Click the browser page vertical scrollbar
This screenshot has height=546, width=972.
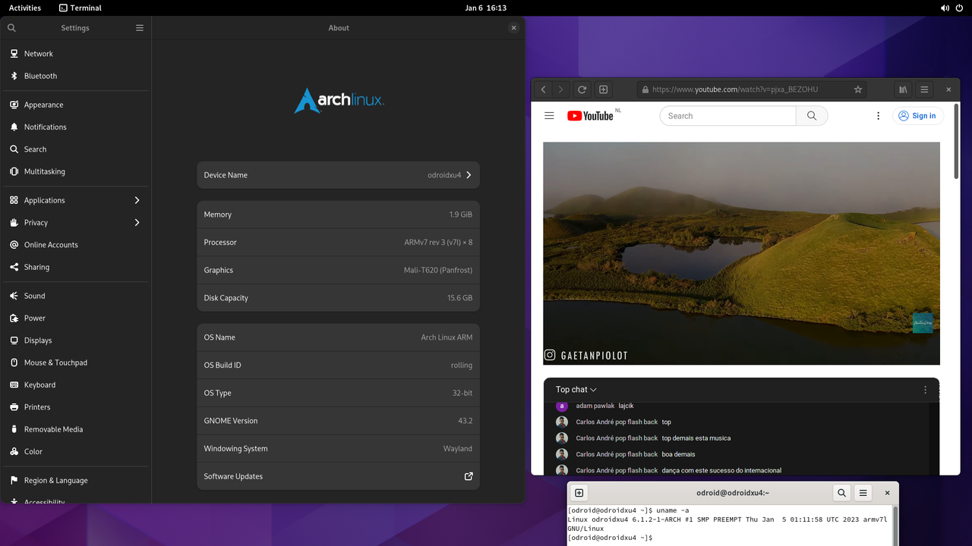[956, 141]
